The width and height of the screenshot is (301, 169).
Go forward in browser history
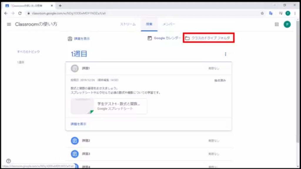tap(13, 13)
